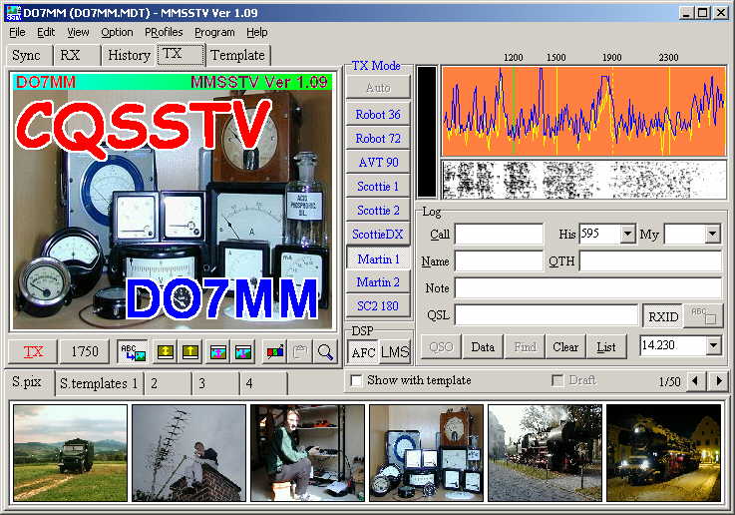Click the Data log button
The image size is (735, 515).
click(x=483, y=347)
